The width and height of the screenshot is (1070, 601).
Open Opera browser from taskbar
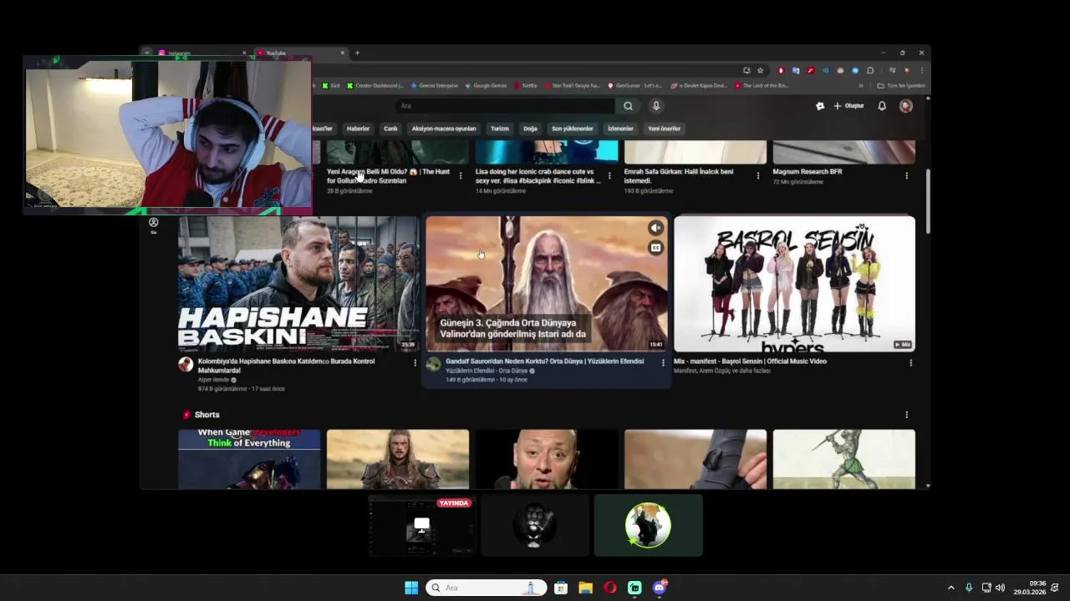click(610, 588)
